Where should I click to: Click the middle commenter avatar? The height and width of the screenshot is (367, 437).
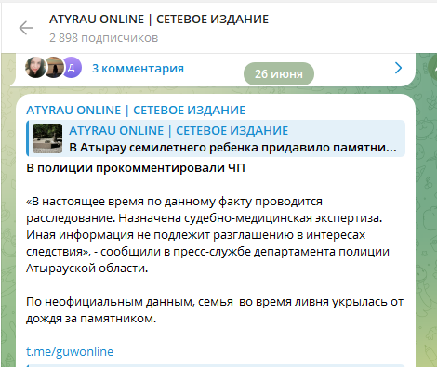(55, 67)
